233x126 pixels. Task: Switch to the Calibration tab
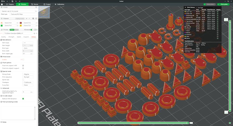coord(60,4)
